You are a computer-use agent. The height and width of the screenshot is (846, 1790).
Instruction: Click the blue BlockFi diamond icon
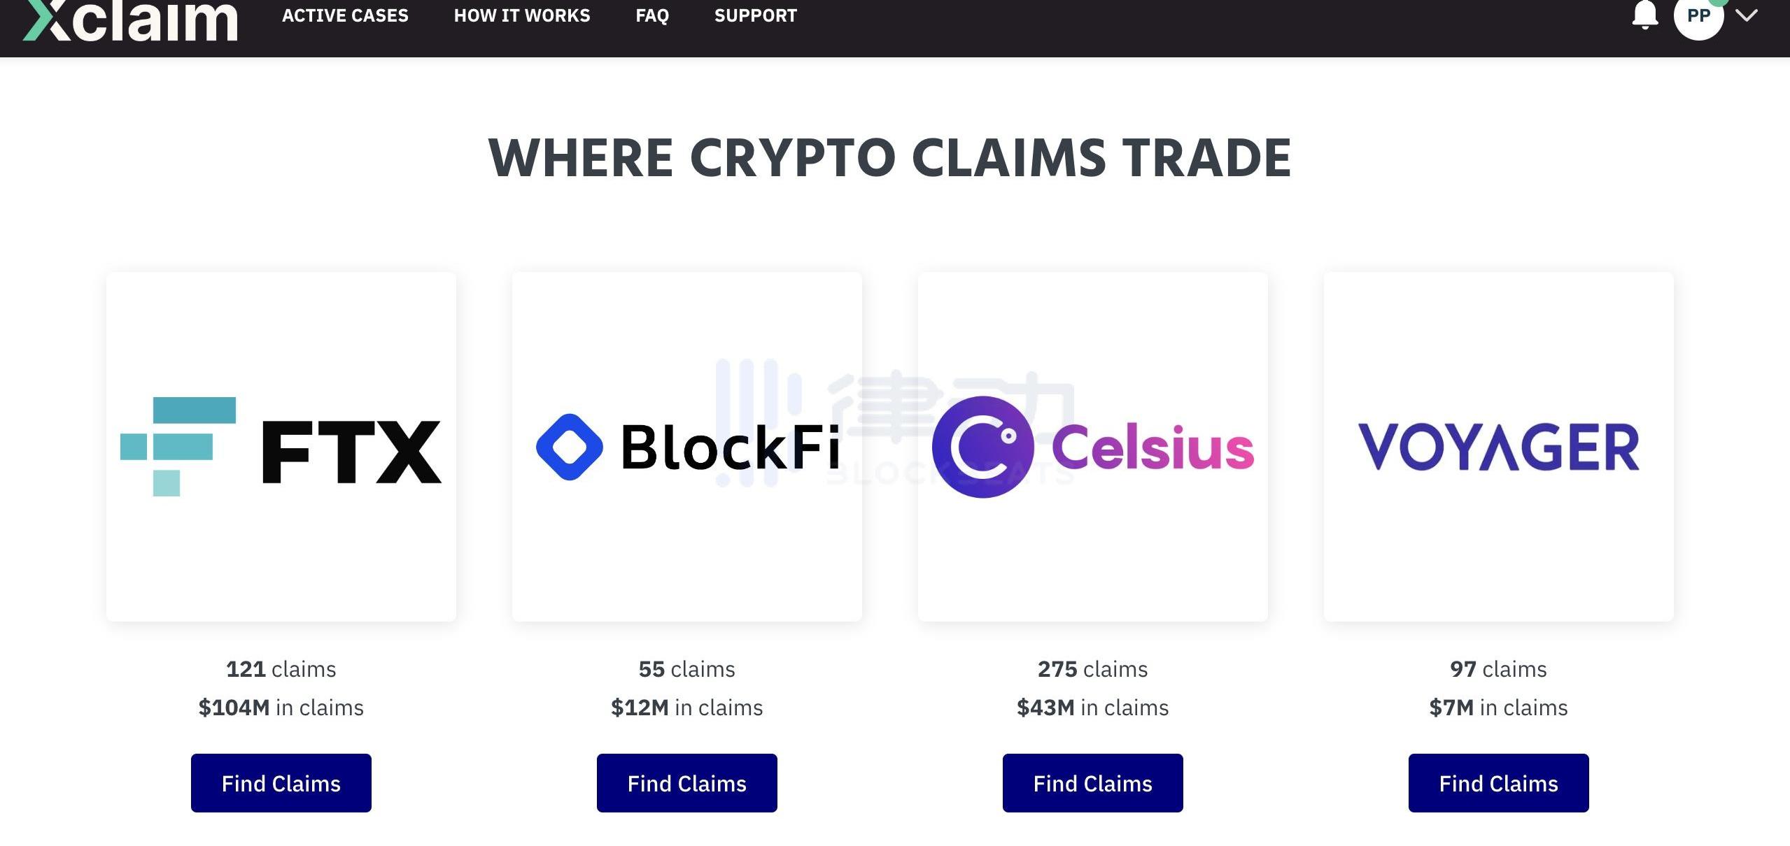570,447
